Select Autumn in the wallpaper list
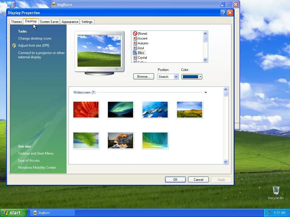The height and width of the screenshot is (217, 290). tap(143, 43)
